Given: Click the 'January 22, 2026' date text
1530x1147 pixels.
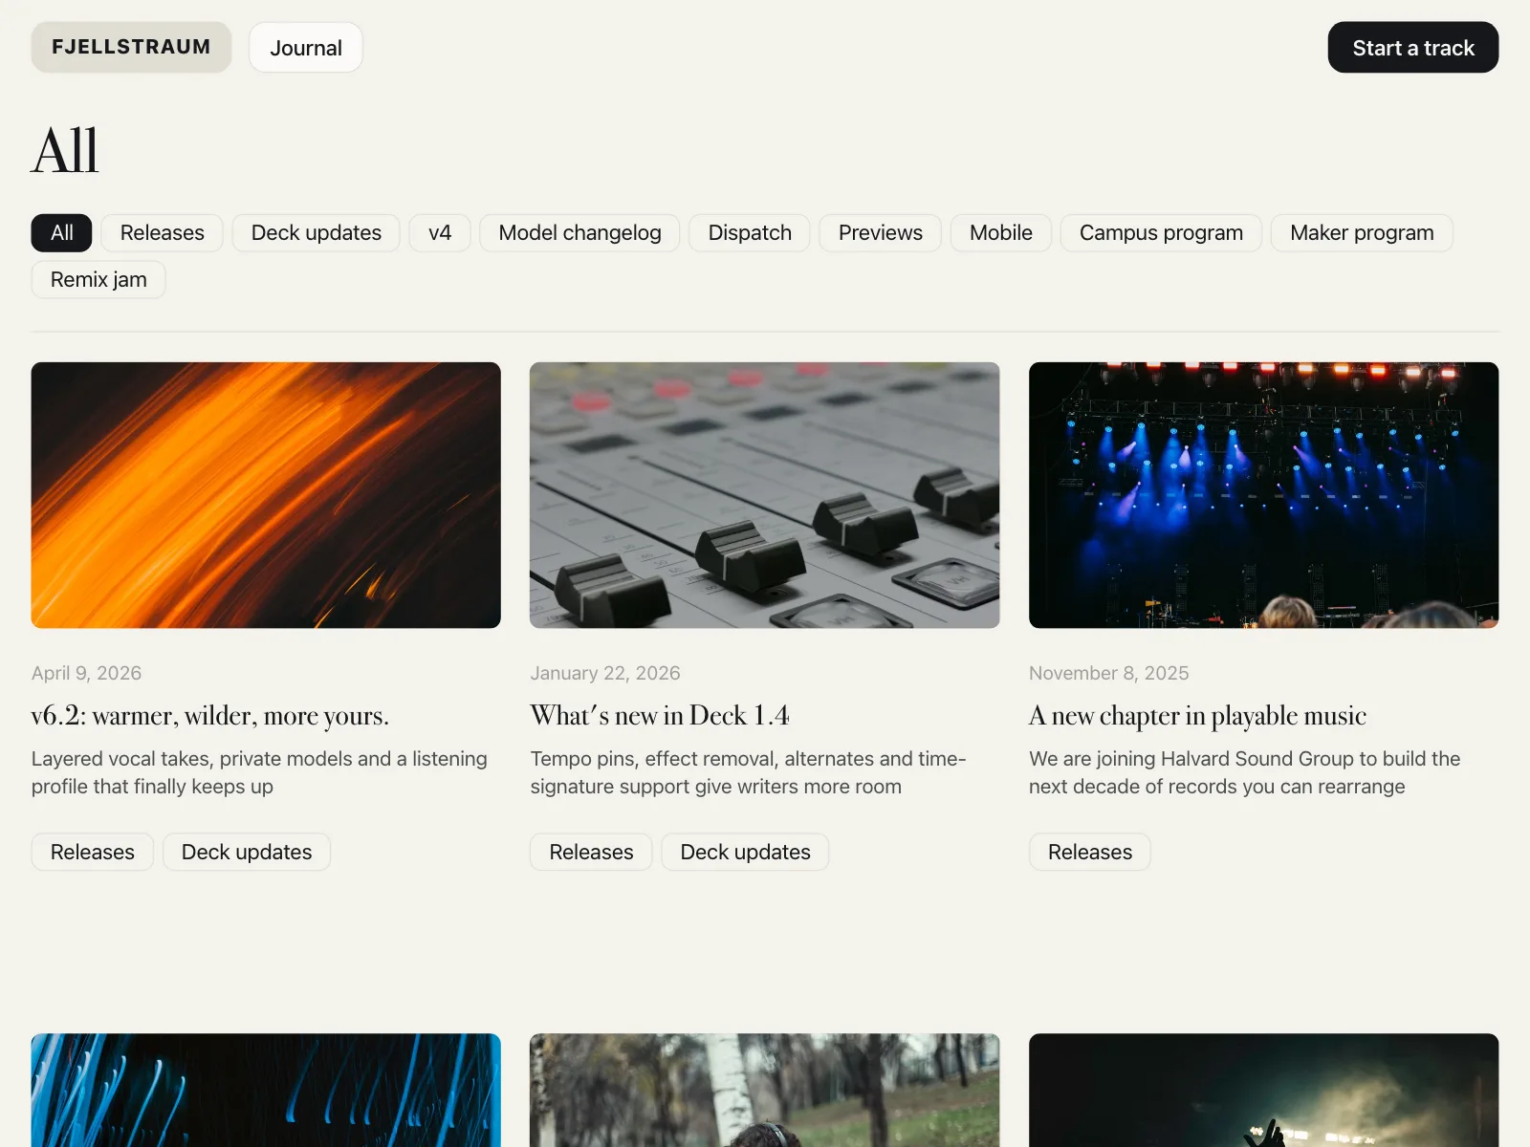Looking at the screenshot, I should point(605,673).
